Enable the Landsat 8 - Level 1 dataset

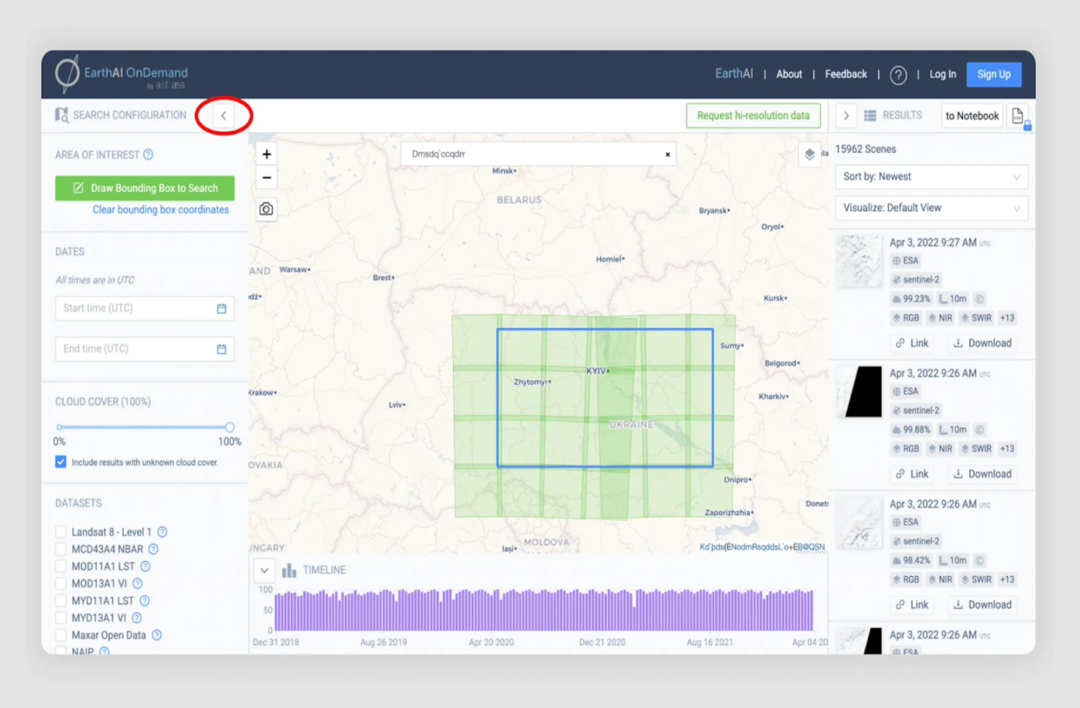click(61, 532)
